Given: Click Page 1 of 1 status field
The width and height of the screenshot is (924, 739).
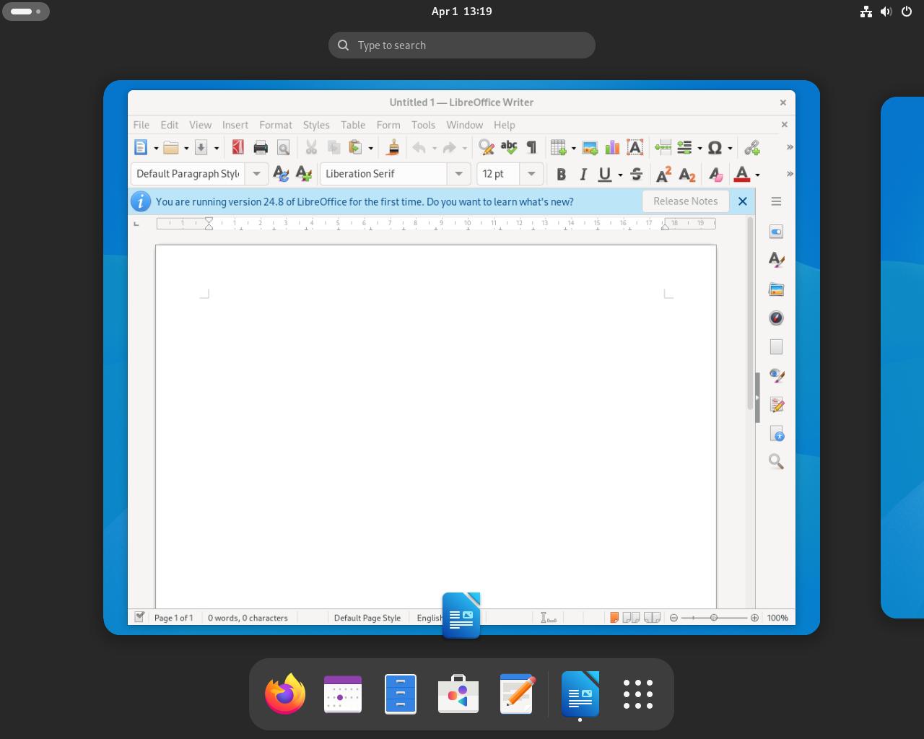Looking at the screenshot, I should [173, 618].
